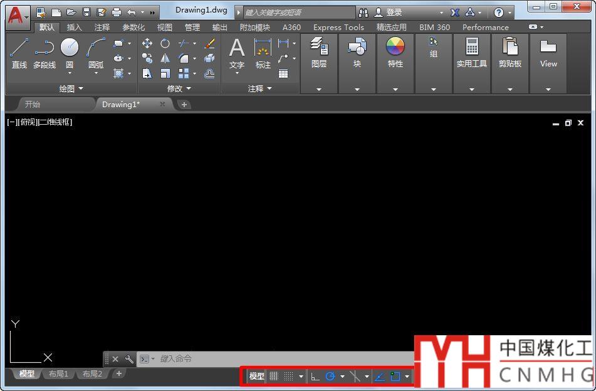The width and height of the screenshot is (596, 391).
Task: Select the Mirror tool icon
Action: pos(165,58)
